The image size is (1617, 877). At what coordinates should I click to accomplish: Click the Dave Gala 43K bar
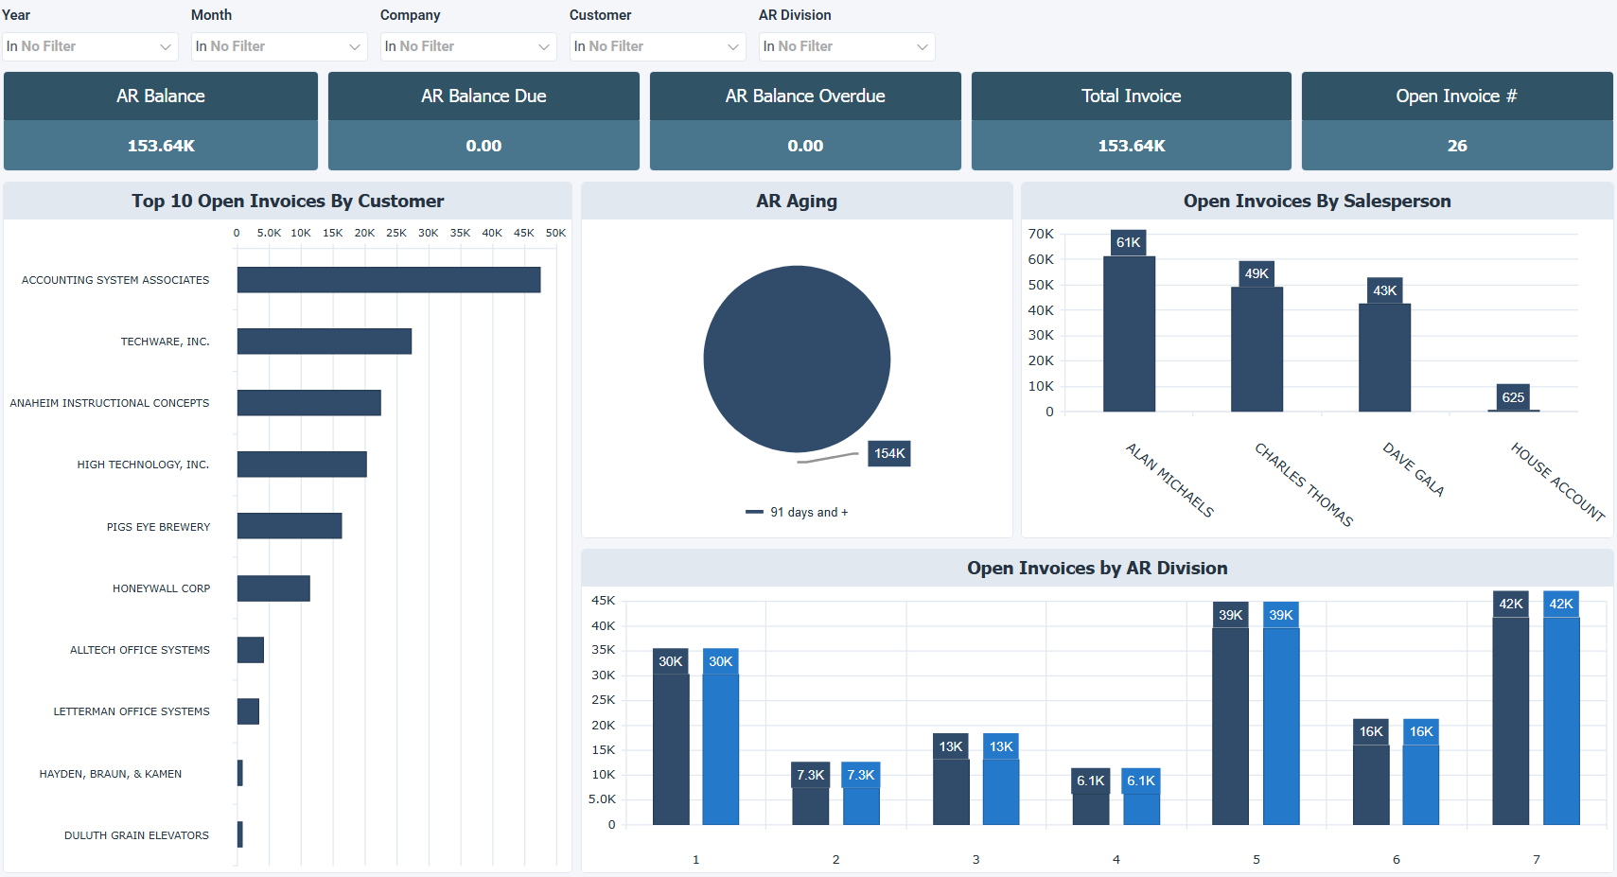1384,358
